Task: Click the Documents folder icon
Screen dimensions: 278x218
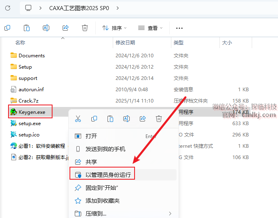Action: [14, 55]
